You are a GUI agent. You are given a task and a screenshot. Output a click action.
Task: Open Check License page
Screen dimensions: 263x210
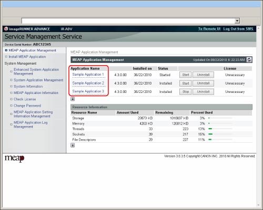[x=25, y=99]
